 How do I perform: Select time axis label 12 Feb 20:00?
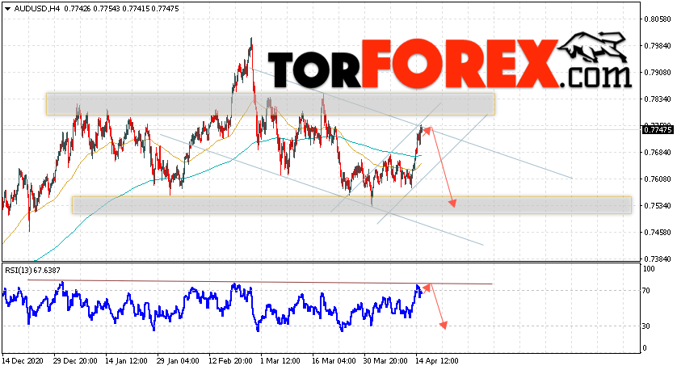click(x=229, y=361)
